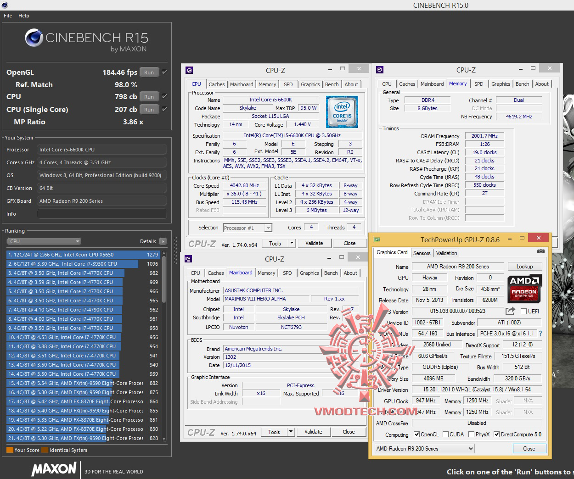Select ranking row 10 i7-4770K at 4.53 GHz
The height and width of the screenshot is (479, 574).
point(83,337)
